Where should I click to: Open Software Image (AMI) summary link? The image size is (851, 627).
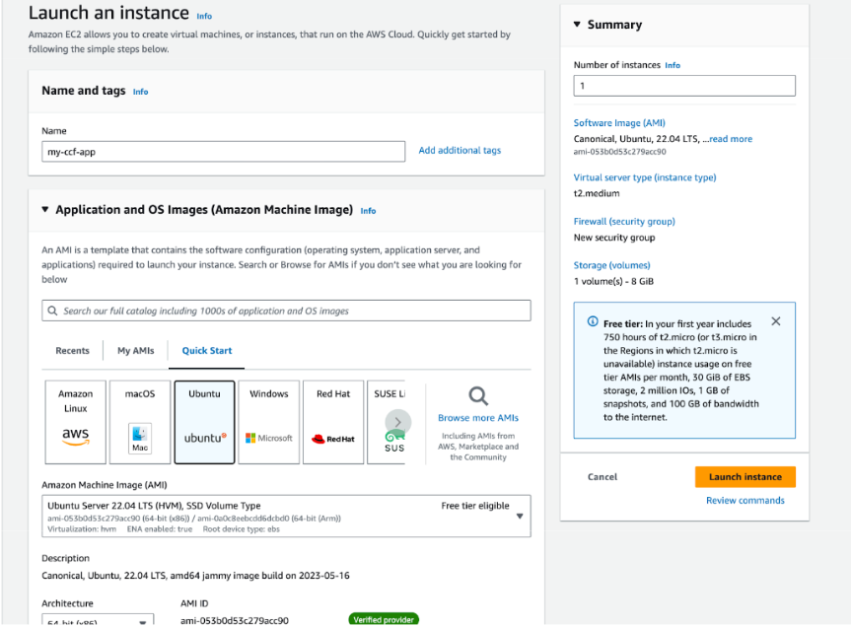pyautogui.click(x=619, y=122)
